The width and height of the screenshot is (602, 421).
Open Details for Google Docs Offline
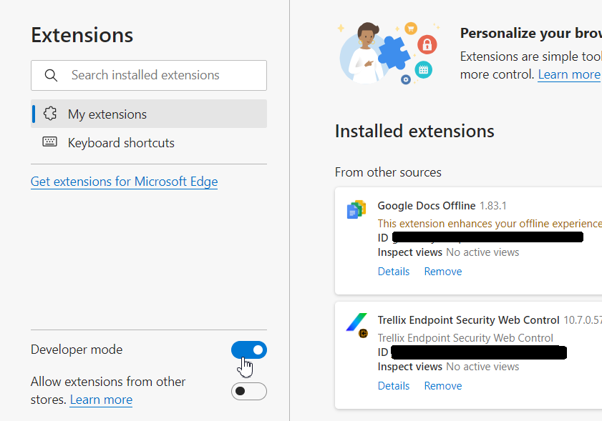[x=394, y=272]
